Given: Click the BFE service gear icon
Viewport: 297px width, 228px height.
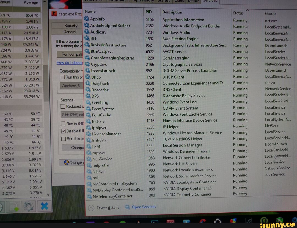Looking at the screenshot, I should 87,38.
